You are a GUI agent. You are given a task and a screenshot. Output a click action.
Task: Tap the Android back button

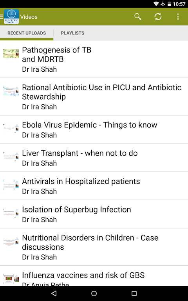pyautogui.click(x=54, y=293)
